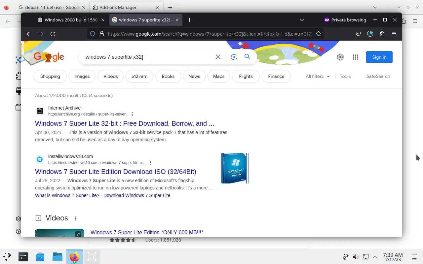Open network tray icon

366,257
